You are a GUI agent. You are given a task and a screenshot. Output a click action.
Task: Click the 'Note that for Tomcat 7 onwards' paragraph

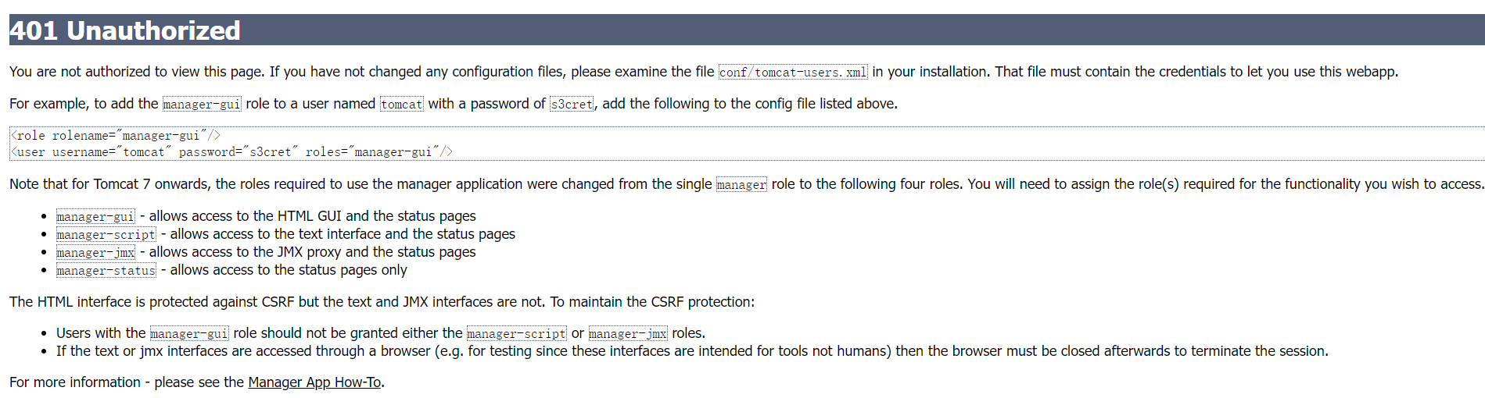pyautogui.click(x=360, y=184)
